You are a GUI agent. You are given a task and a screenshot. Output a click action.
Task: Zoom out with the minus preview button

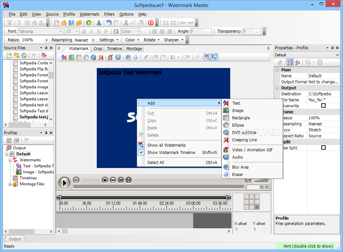click(113, 180)
